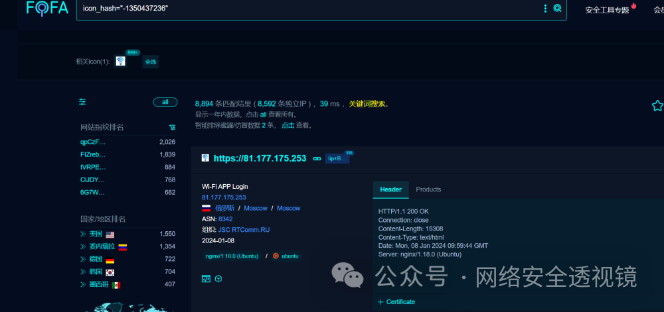Viewport: 664px width, 312px height.
Task: Click the link chain icon beside the URL
Action: click(317, 159)
